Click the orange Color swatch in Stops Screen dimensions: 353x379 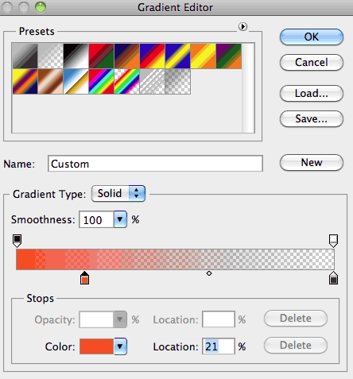coord(96,346)
